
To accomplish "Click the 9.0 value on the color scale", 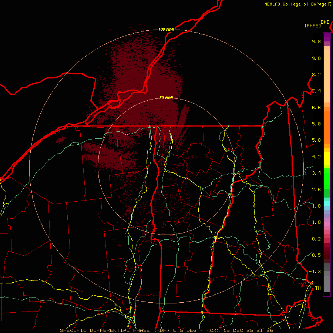I will tap(316, 58).
